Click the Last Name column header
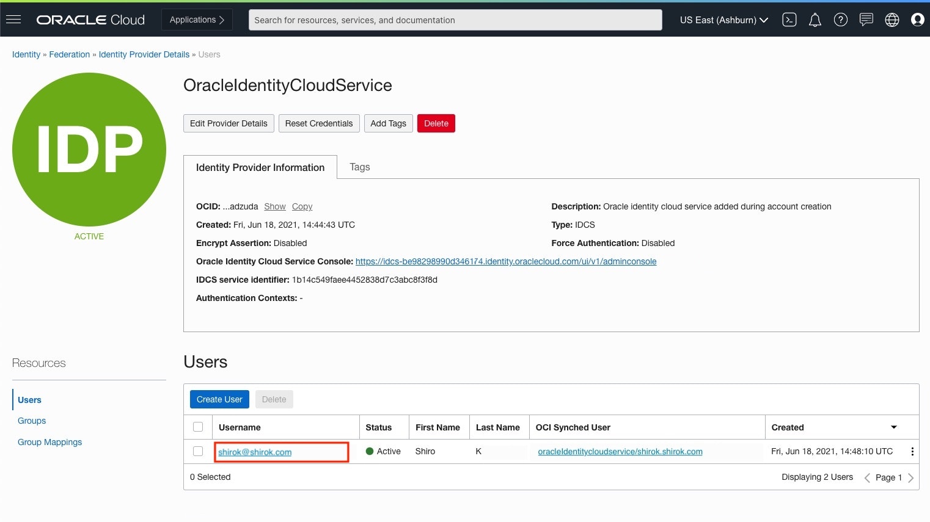The width and height of the screenshot is (930, 522). (x=498, y=427)
